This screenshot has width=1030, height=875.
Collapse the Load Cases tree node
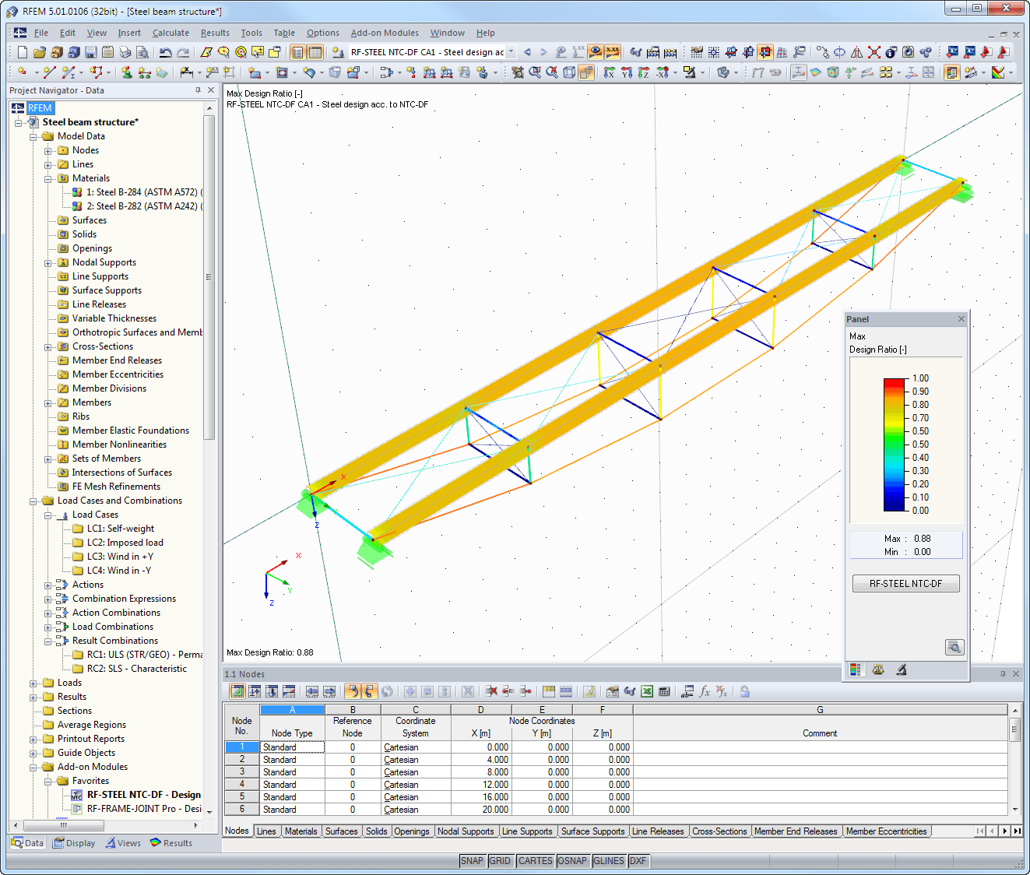point(48,515)
